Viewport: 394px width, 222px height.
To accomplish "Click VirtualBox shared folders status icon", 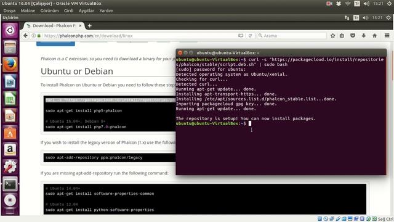I will point(344,219).
